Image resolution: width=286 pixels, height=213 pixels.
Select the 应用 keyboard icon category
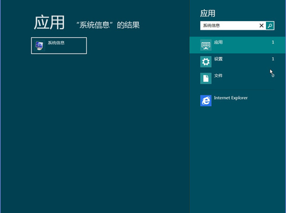pos(206,45)
